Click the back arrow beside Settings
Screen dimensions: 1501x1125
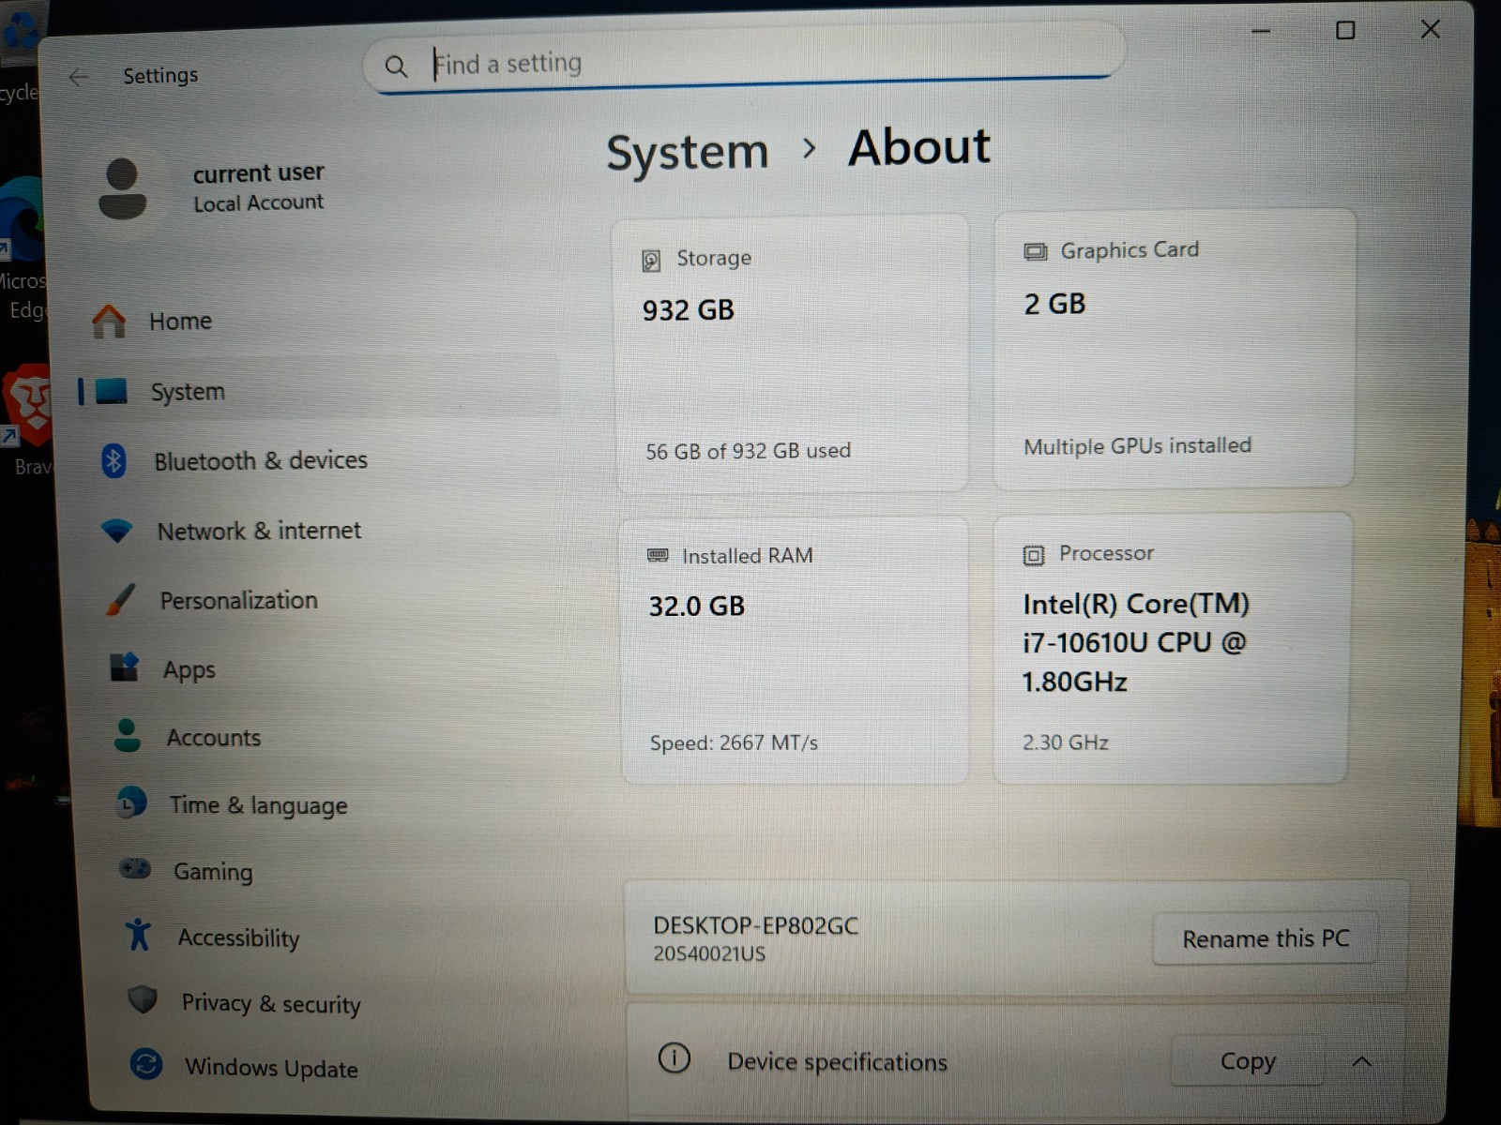pos(79,77)
